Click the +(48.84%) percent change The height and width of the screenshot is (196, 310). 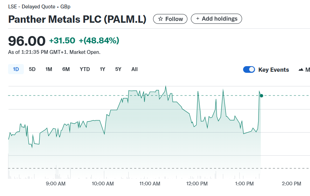click(x=99, y=41)
